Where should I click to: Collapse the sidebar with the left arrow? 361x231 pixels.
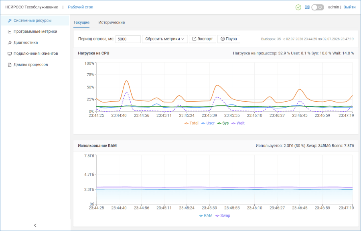35,225
